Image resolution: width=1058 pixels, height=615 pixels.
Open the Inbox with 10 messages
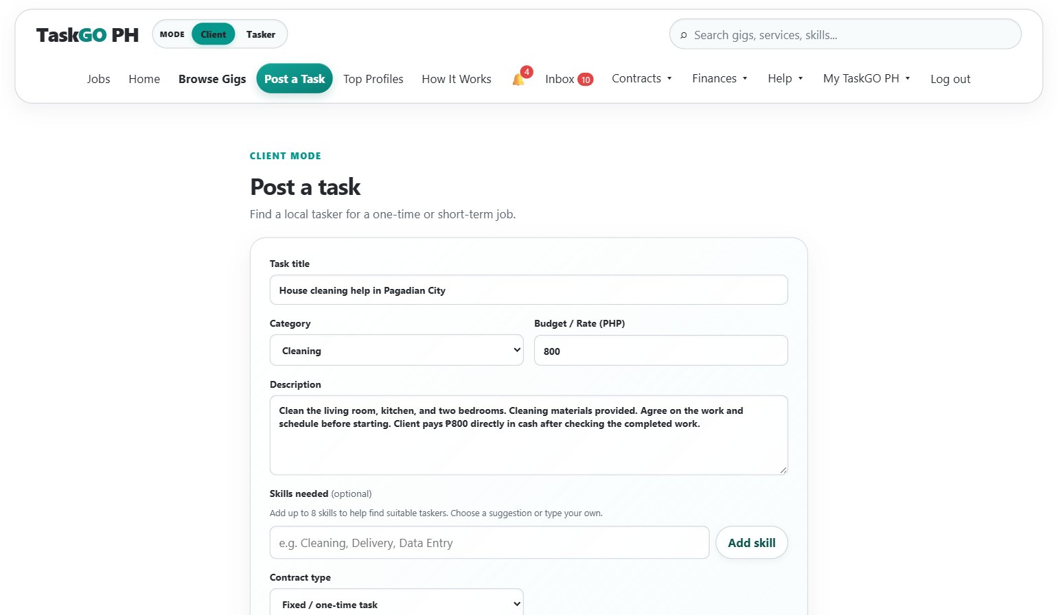(569, 79)
